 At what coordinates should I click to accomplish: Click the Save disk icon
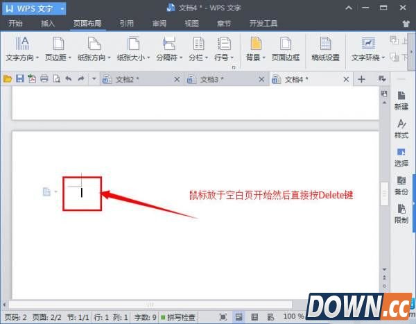click(20, 79)
